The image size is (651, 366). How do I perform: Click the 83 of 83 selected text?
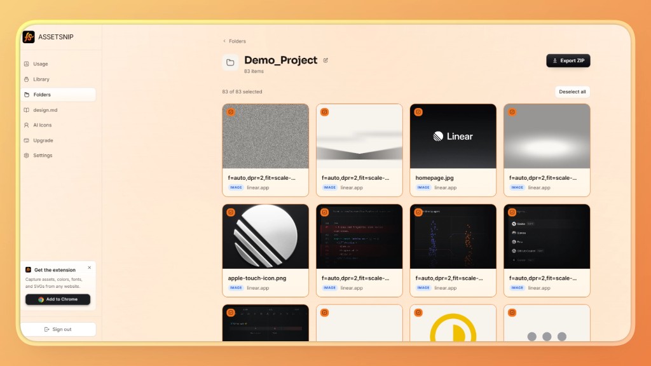(x=242, y=91)
